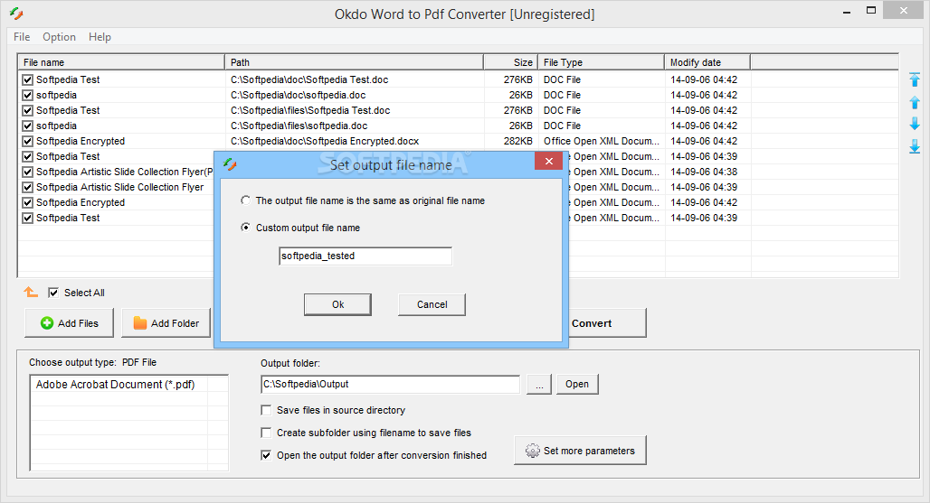The height and width of the screenshot is (503, 930).
Task: Select path C:\Softpedia\files\softpedia.doc
Action: pyautogui.click(x=299, y=126)
